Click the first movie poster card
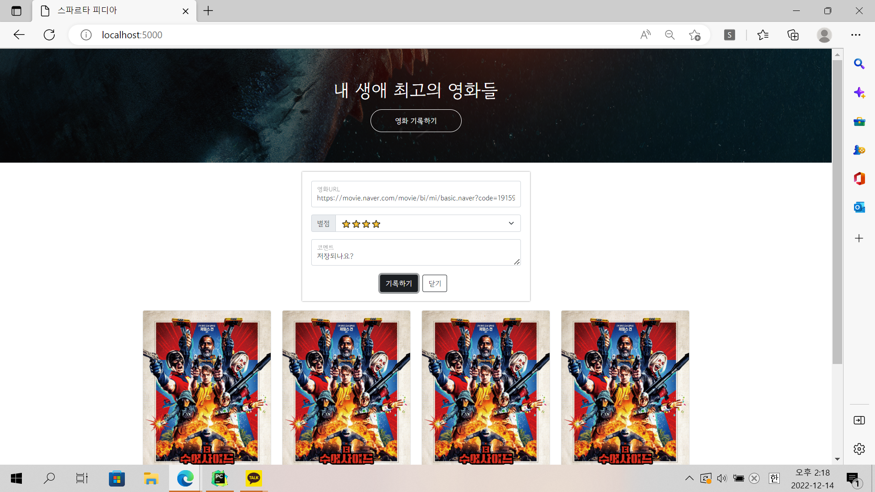The width and height of the screenshot is (875, 492). [x=207, y=388]
